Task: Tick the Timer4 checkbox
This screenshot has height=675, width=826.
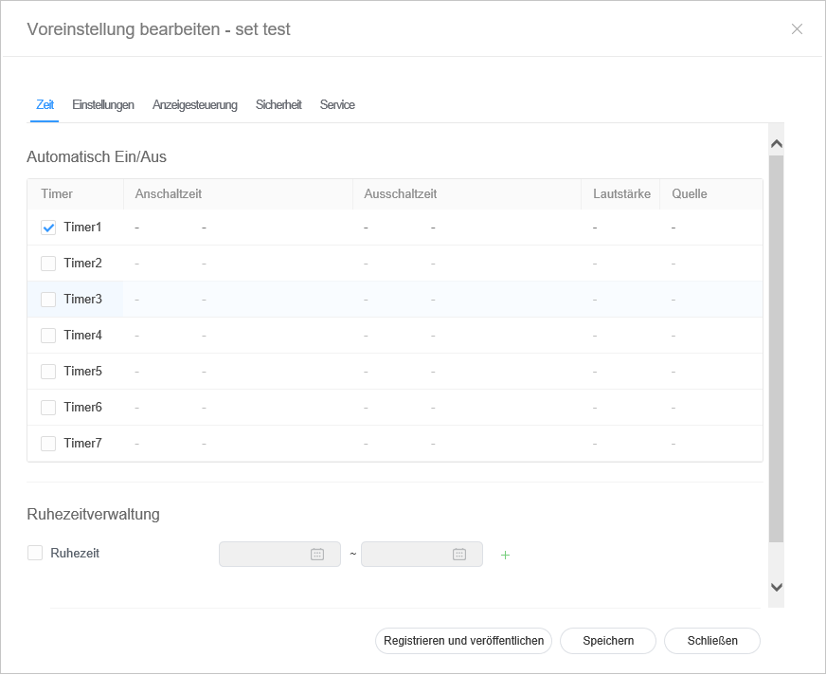Action: (x=48, y=336)
